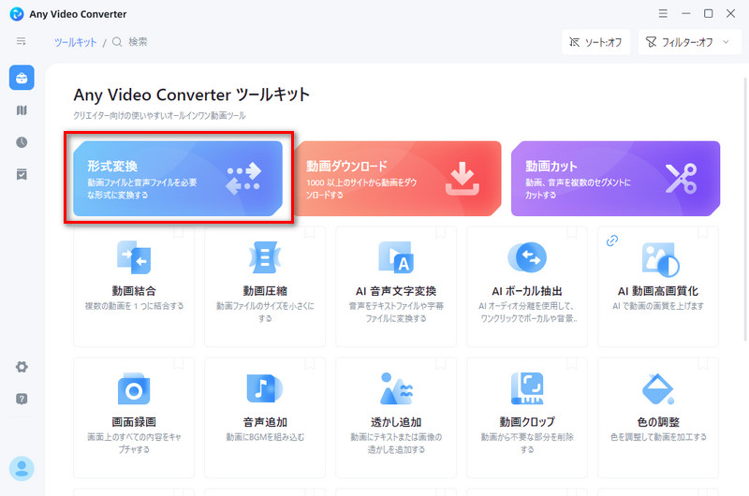The image size is (749, 496).
Task: Select the 動画結合 video merge icon
Action: tap(133, 256)
